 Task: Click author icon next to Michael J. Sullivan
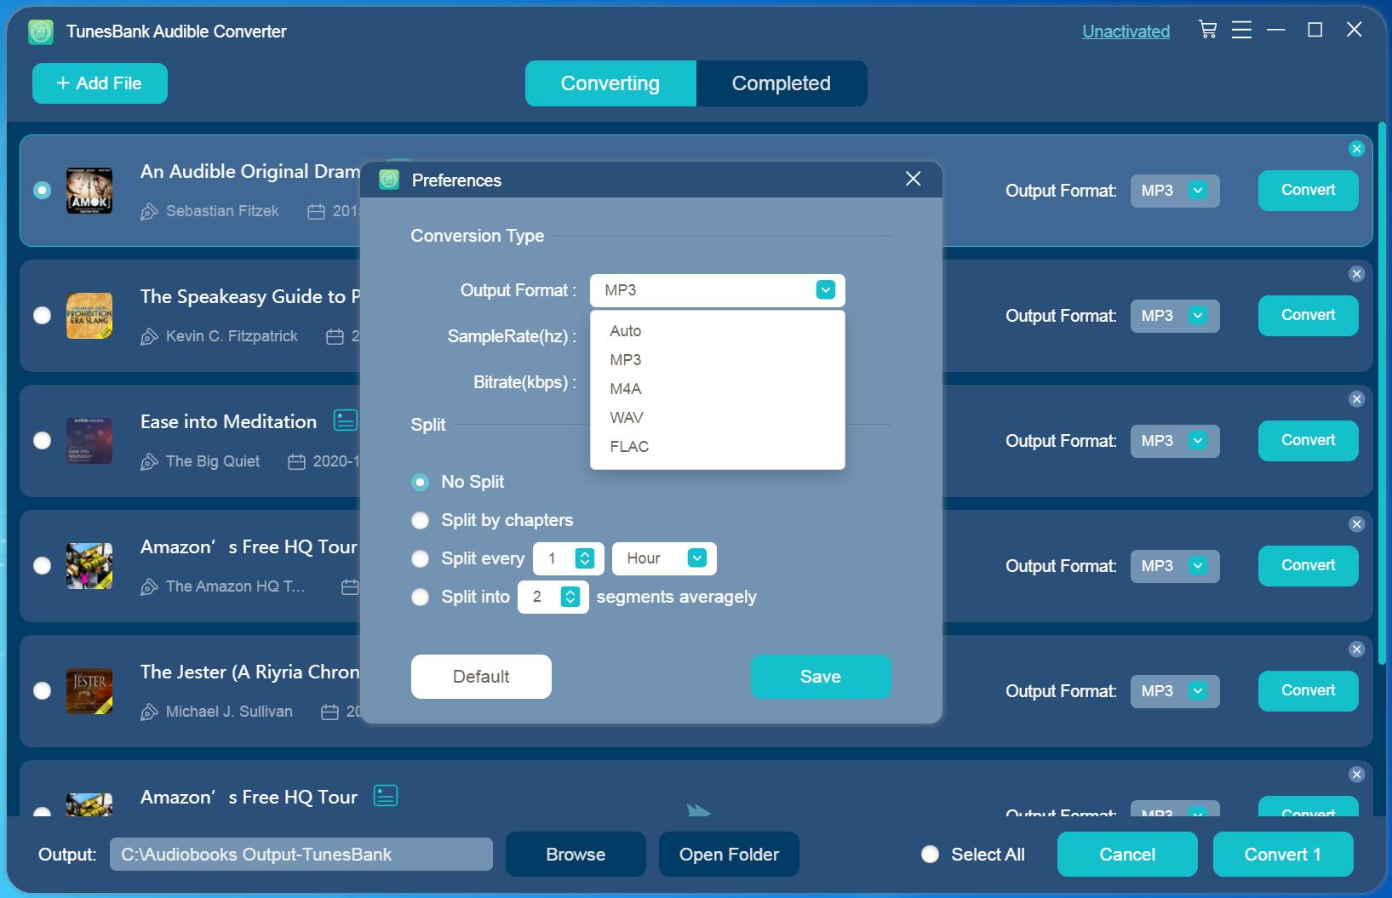coord(149,712)
